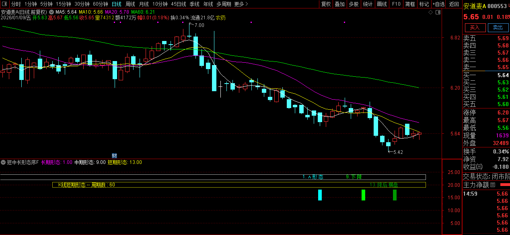Switch to 季线 quarterly chart
Screen dimensions: 510x235
(195, 4)
